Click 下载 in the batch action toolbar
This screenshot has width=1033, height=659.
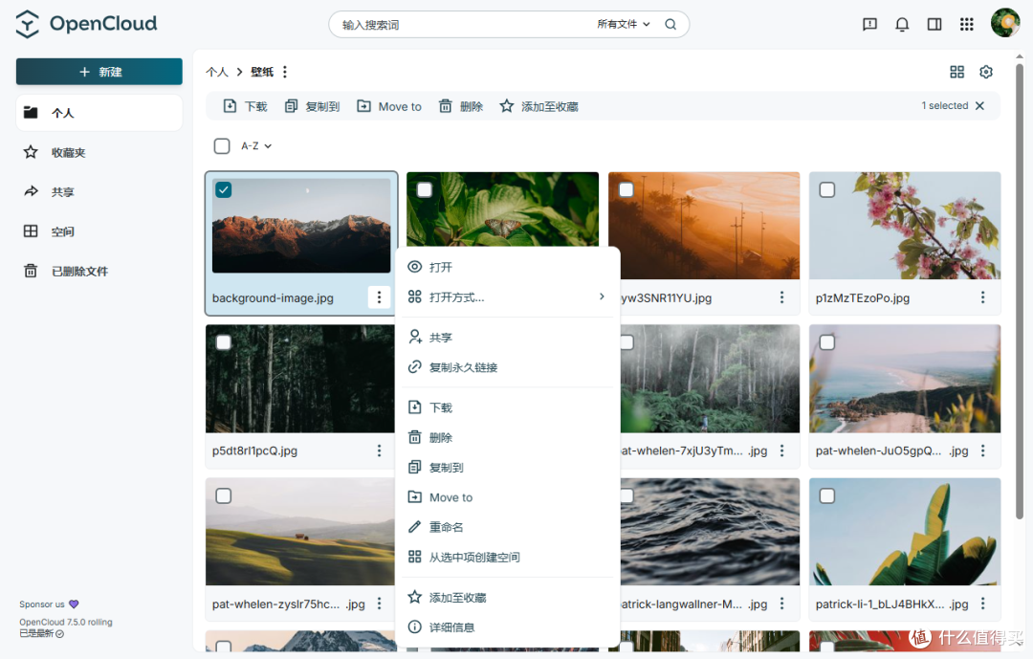pyautogui.click(x=245, y=106)
